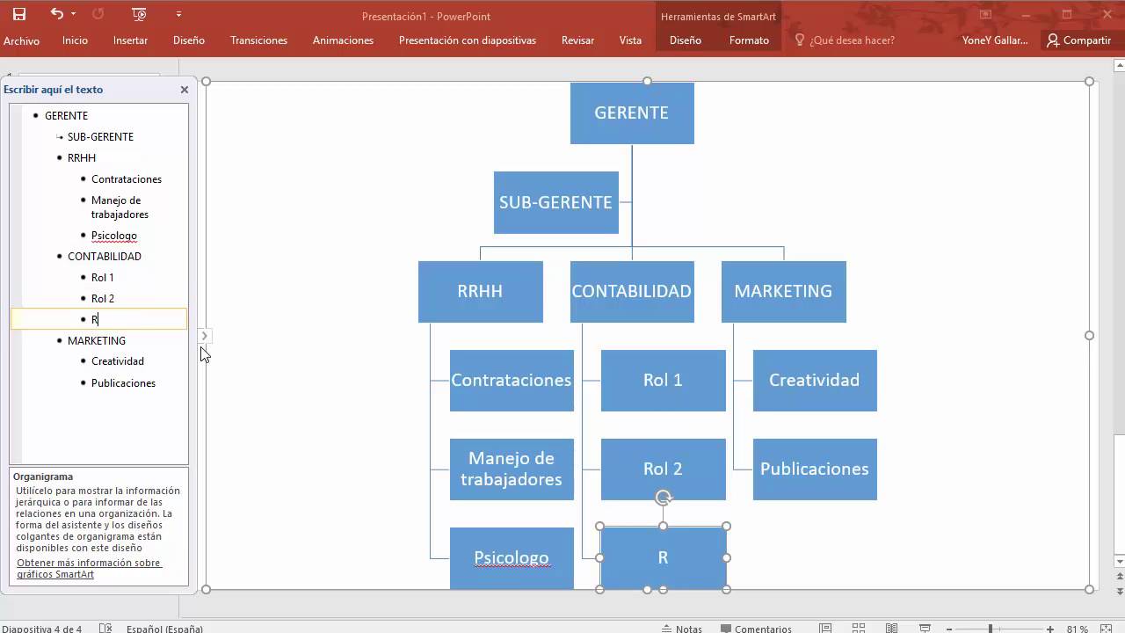Click the rotation handle above the R box

(x=664, y=498)
